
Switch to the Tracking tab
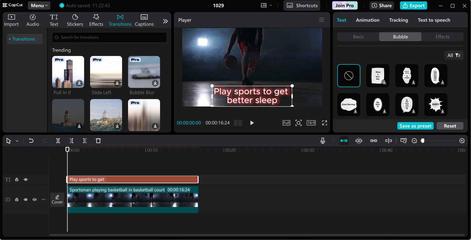tap(399, 20)
